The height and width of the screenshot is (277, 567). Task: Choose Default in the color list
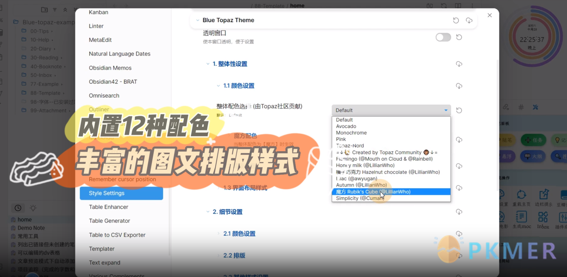click(x=391, y=120)
